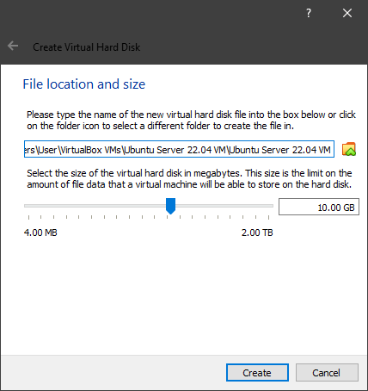The width and height of the screenshot is (368, 391).
Task: Click the 4.00 MB minimum size label
Action: coord(40,233)
